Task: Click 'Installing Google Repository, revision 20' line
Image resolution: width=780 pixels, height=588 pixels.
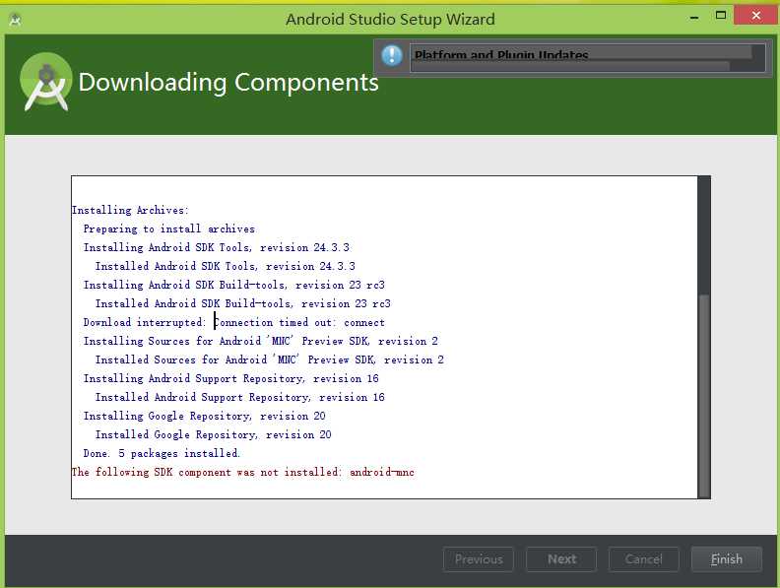Action: (x=205, y=416)
